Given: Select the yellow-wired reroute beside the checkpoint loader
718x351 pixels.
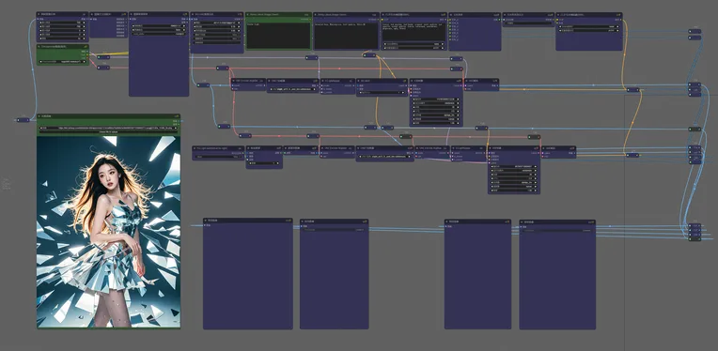Looking at the screenshot, I should [x=103, y=57].
